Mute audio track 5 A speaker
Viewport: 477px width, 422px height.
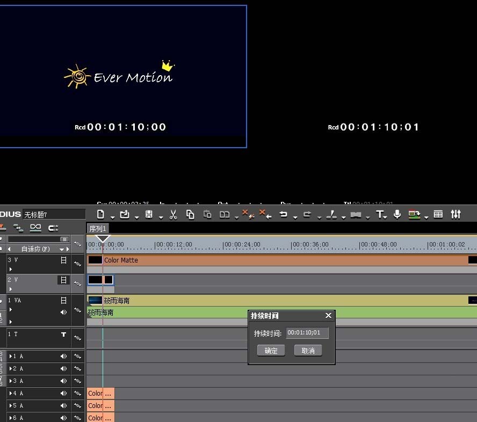pos(63,405)
